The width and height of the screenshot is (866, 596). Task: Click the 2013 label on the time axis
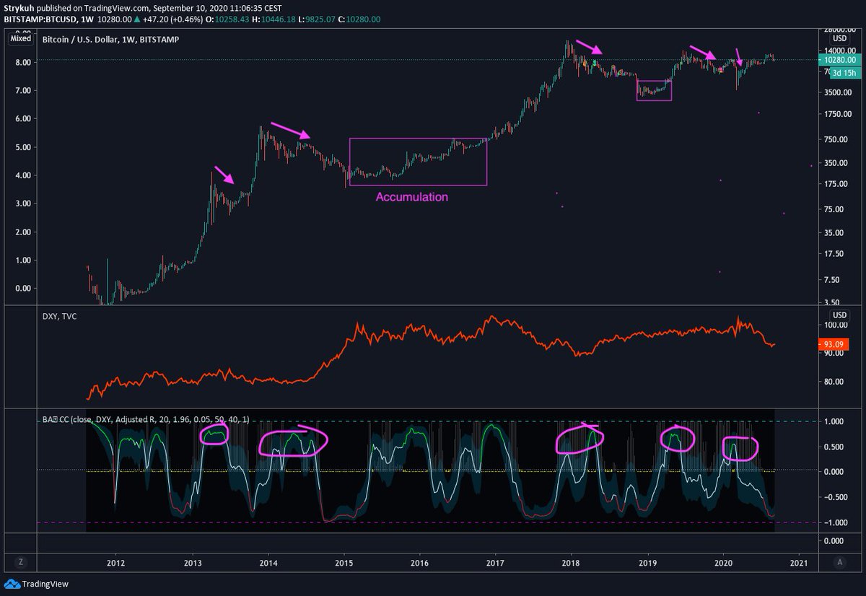pyautogui.click(x=193, y=562)
